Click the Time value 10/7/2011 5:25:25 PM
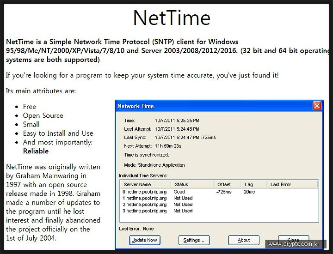Image resolution: width=333 pixels, height=254 pixels. pos(177,121)
